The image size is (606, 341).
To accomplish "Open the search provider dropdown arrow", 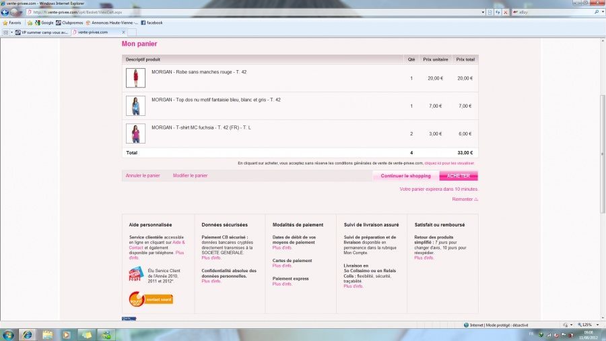I will (x=602, y=12).
